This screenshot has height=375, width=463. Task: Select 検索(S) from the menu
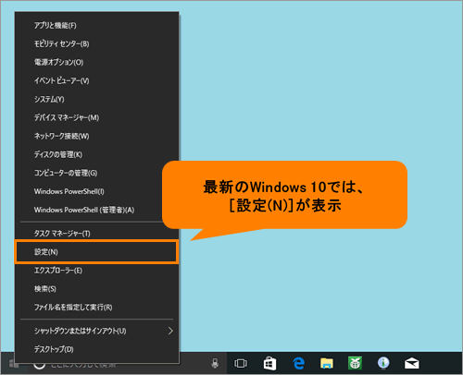click(x=96, y=289)
